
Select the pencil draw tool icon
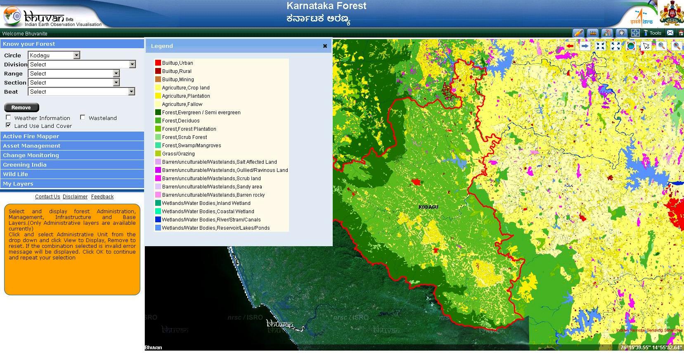point(578,33)
